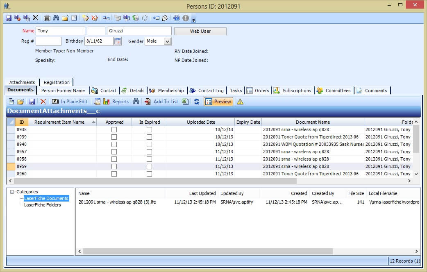Open the Subscriptions tab
Screen dimensions: 427x272
click(x=293, y=91)
